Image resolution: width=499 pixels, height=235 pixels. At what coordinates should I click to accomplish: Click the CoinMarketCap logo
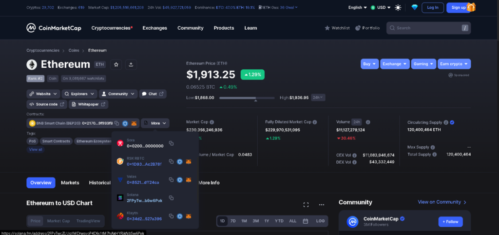coord(54,28)
